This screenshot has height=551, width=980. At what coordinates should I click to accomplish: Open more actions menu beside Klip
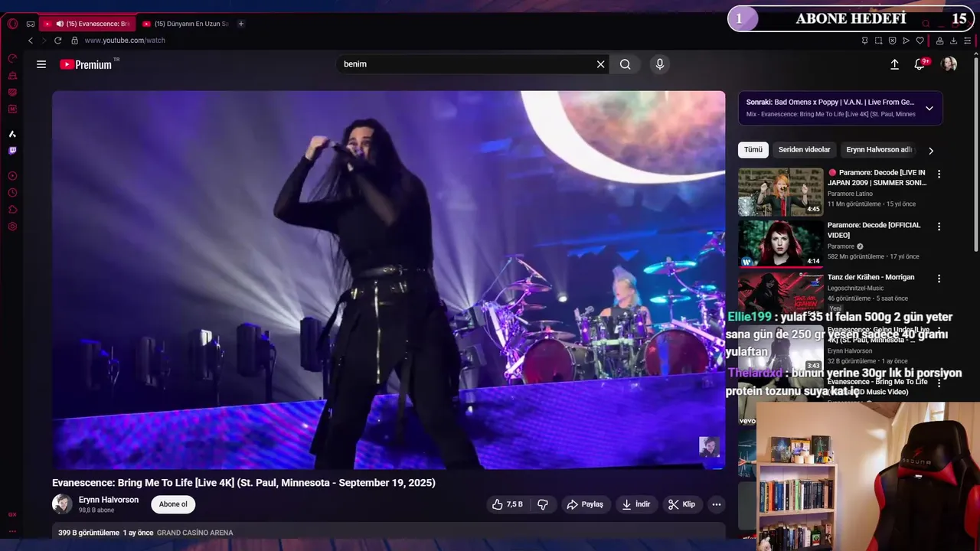pos(716,504)
